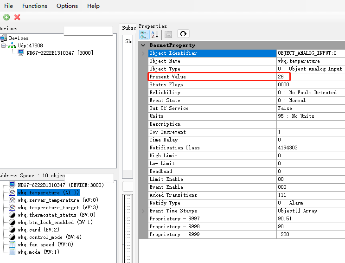Click wkq.server_temperature analog value icon
The image size is (345, 263).
tap(12, 200)
